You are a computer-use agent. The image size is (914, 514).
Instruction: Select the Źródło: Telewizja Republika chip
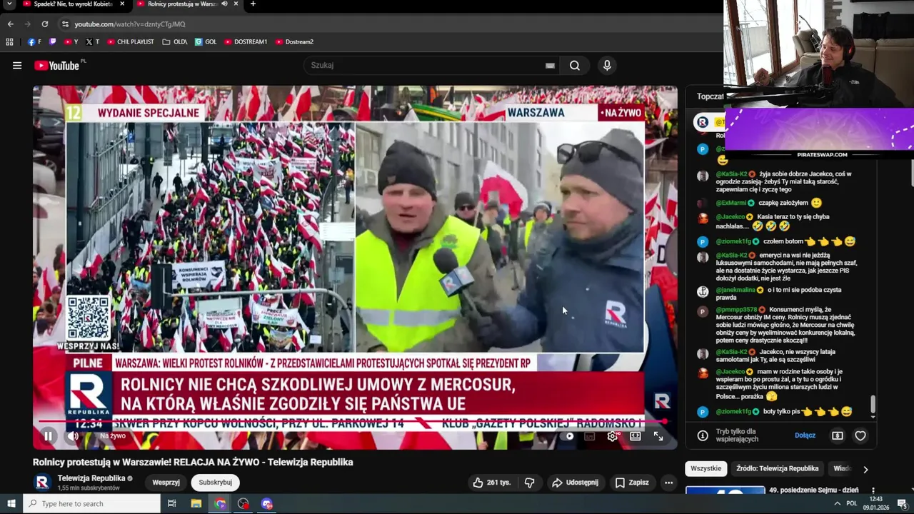(778, 469)
